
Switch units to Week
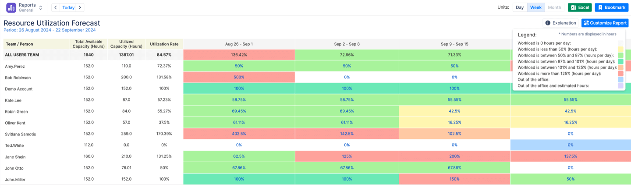pos(536,7)
